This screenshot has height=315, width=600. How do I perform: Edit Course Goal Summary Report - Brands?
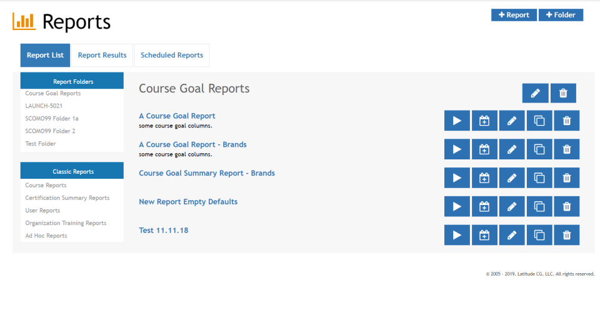pos(512,178)
